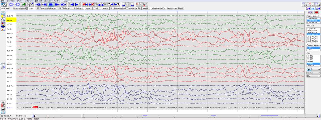This screenshot has width=321, height=120.
Task: Click the fast rewind double-arrow button
Action: (38, 4)
